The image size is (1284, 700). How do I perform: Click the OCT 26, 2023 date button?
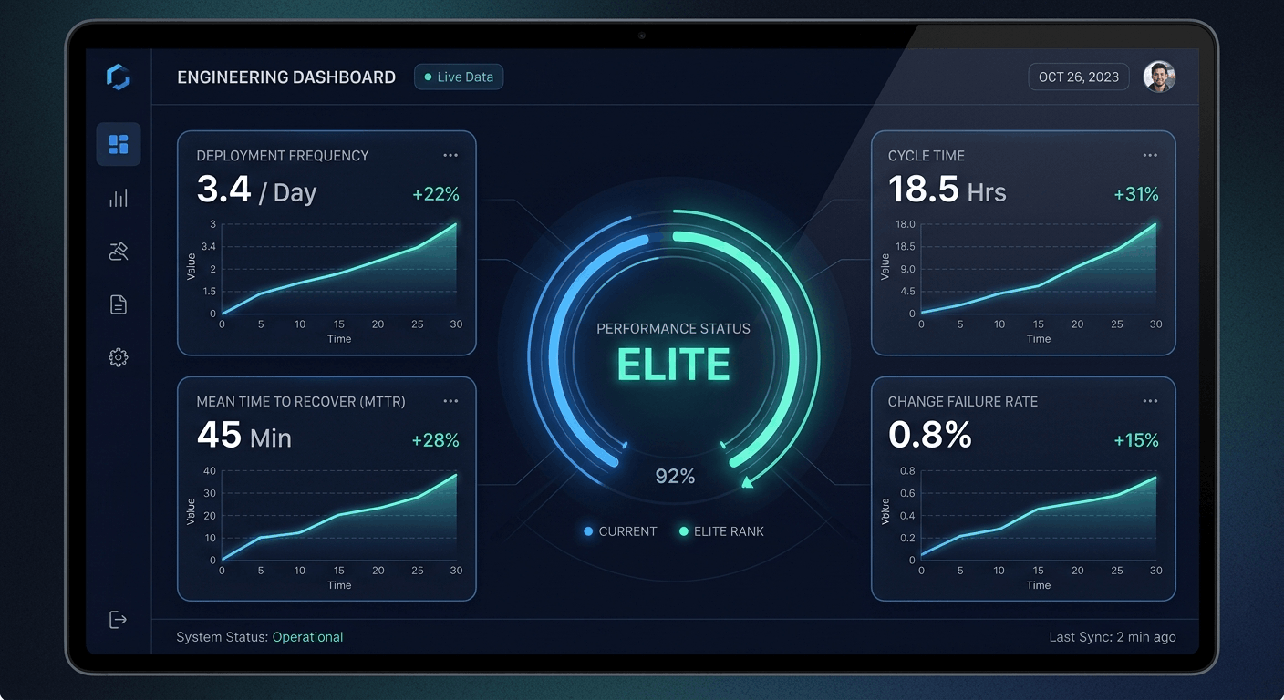point(1079,77)
